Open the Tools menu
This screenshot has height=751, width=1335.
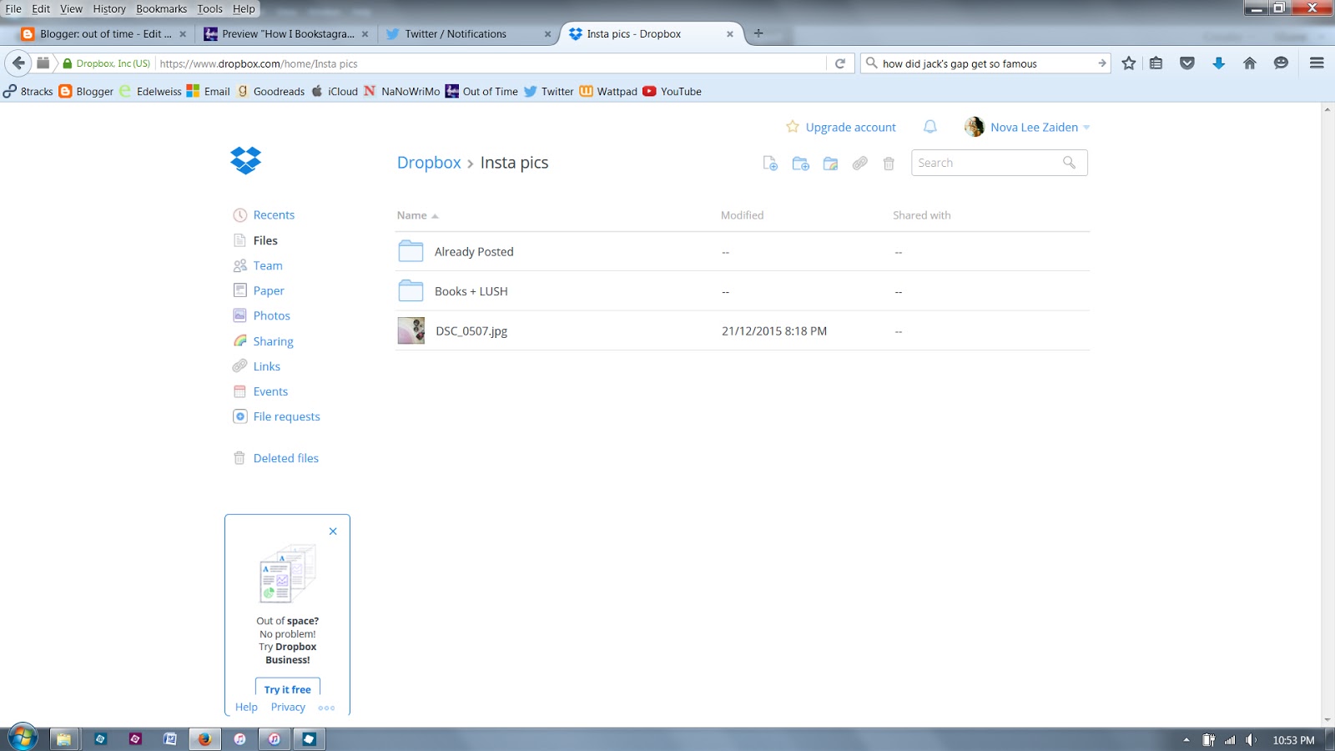[210, 9]
